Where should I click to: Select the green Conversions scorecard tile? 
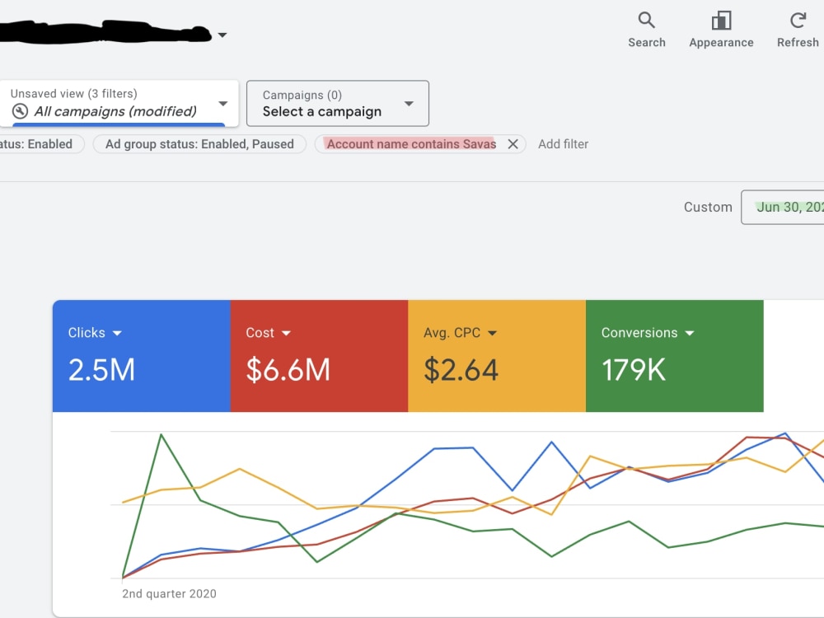[x=674, y=356]
